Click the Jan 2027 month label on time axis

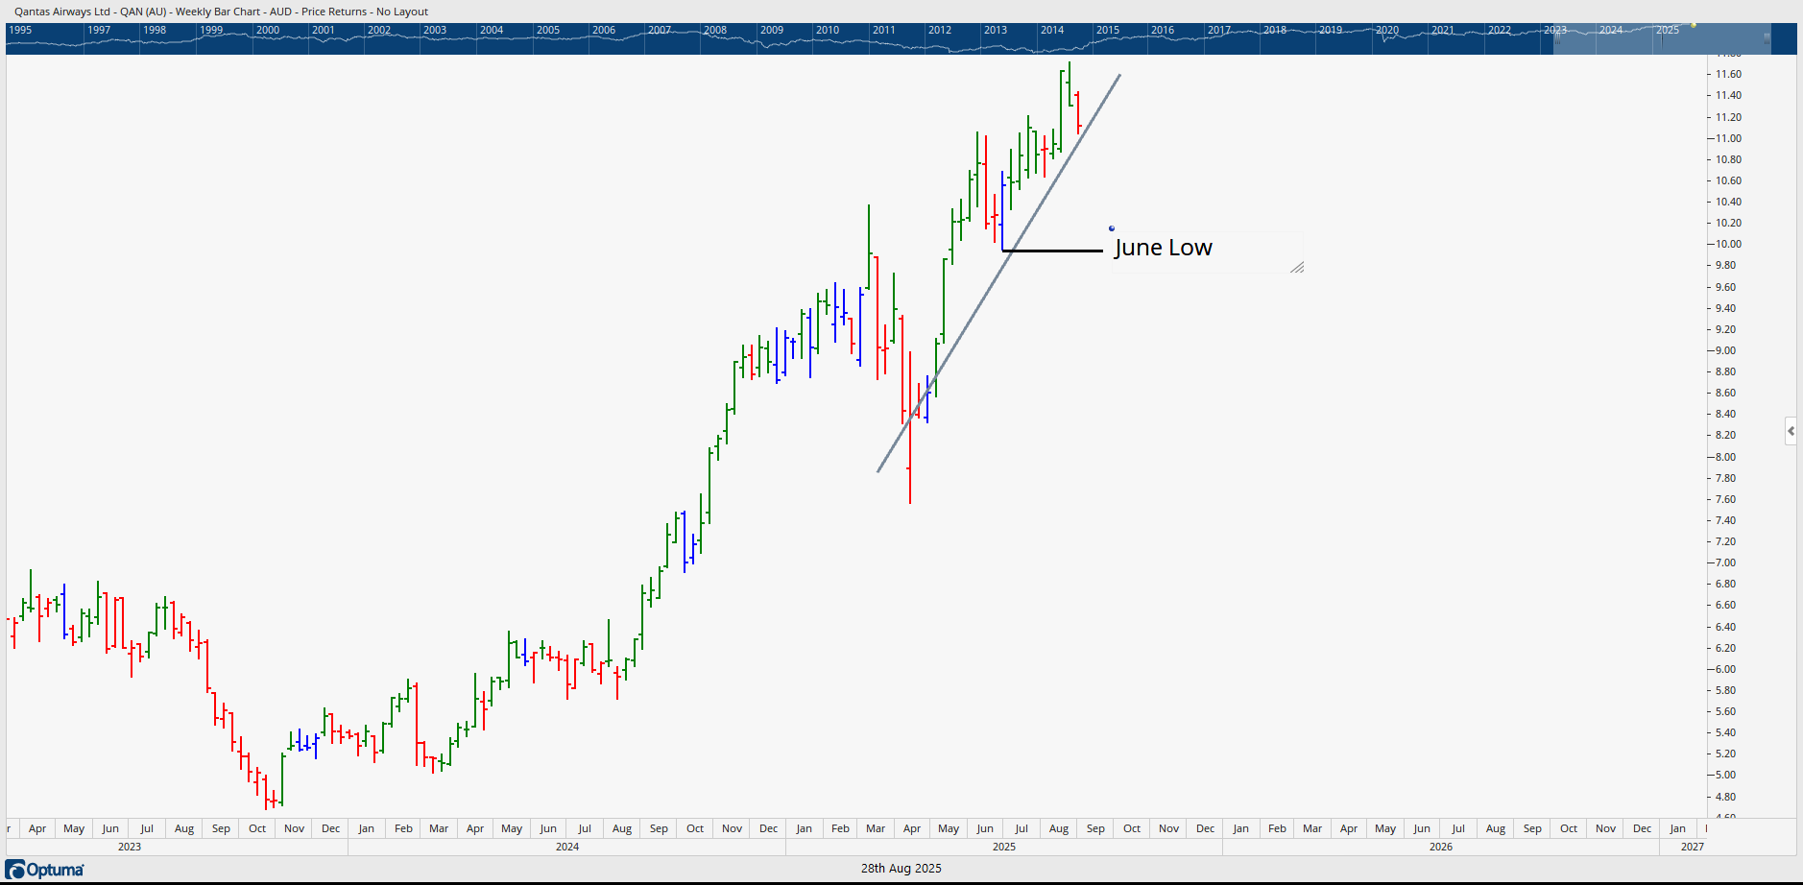coord(1677,828)
